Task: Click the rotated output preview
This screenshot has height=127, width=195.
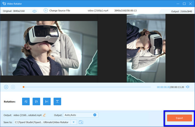Action: (146, 48)
